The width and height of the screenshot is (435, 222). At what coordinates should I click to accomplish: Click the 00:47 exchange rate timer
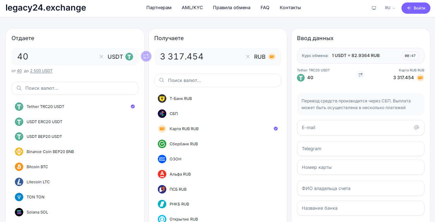pos(410,56)
